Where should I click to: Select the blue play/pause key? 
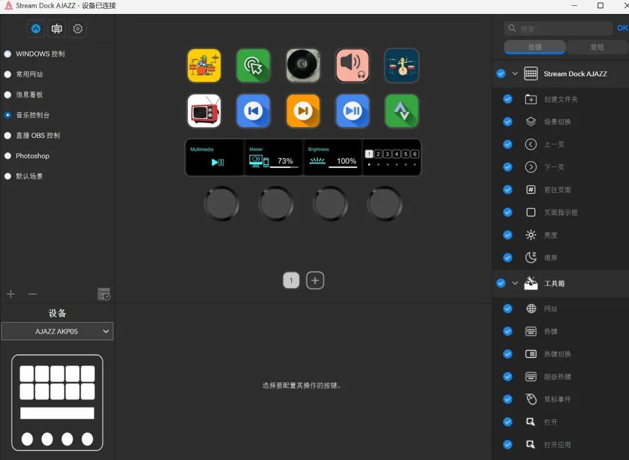pos(352,111)
